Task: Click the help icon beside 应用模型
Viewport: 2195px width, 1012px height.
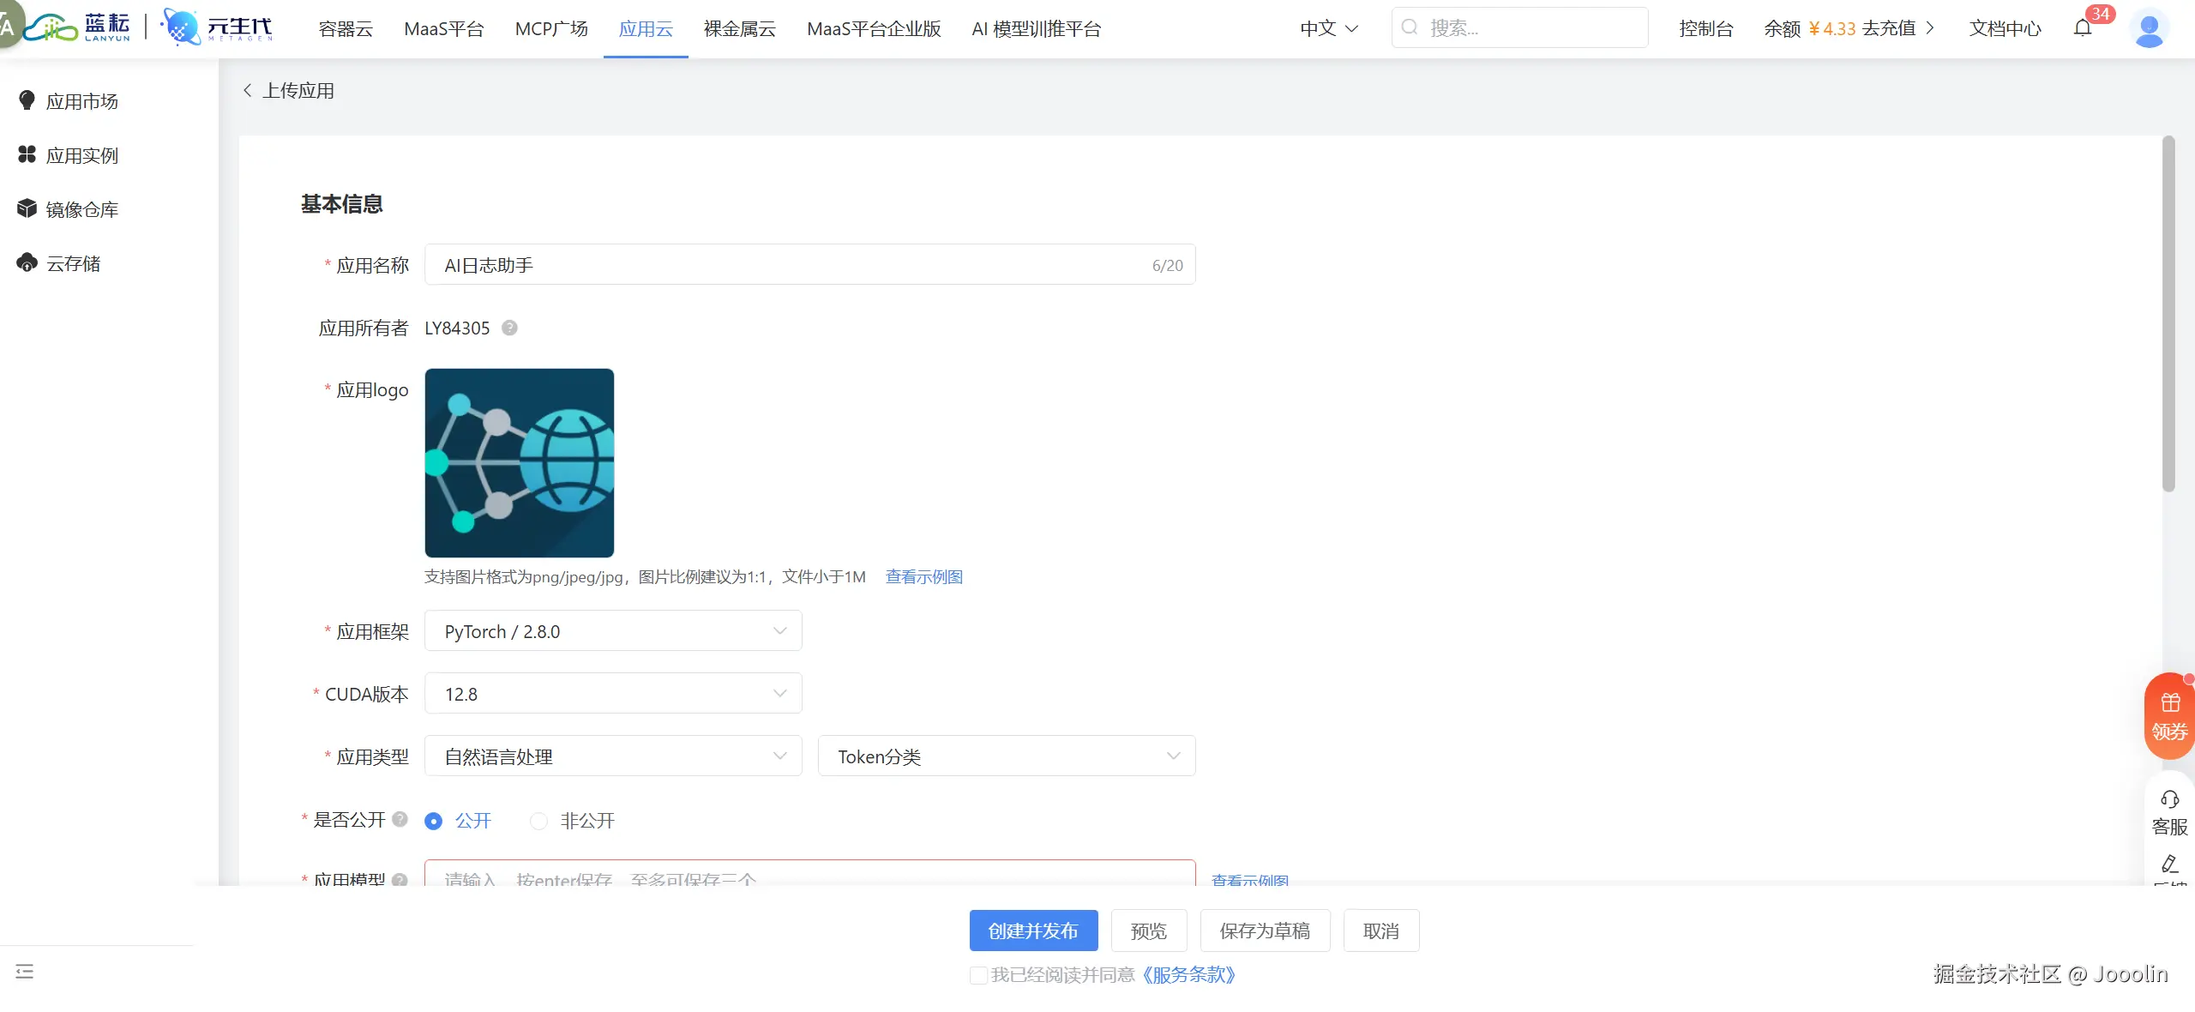Action: 400,879
